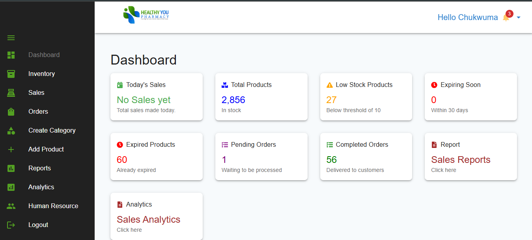Click the 'No Sales yet' text
This screenshot has width=532, height=240.
click(144, 100)
